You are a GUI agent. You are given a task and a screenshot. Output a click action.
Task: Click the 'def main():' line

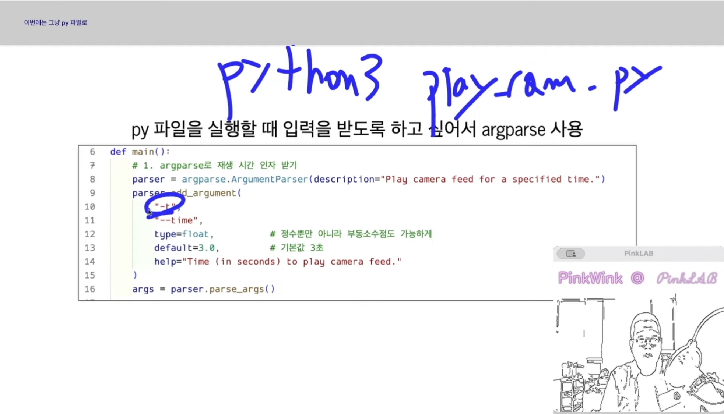(140, 152)
